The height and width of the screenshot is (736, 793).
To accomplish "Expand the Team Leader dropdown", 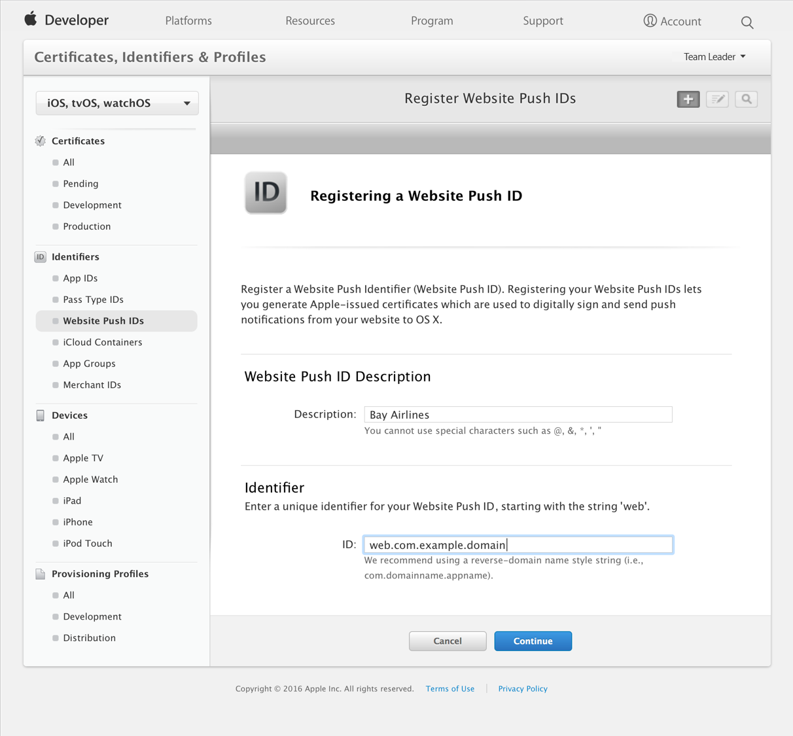I will (714, 57).
